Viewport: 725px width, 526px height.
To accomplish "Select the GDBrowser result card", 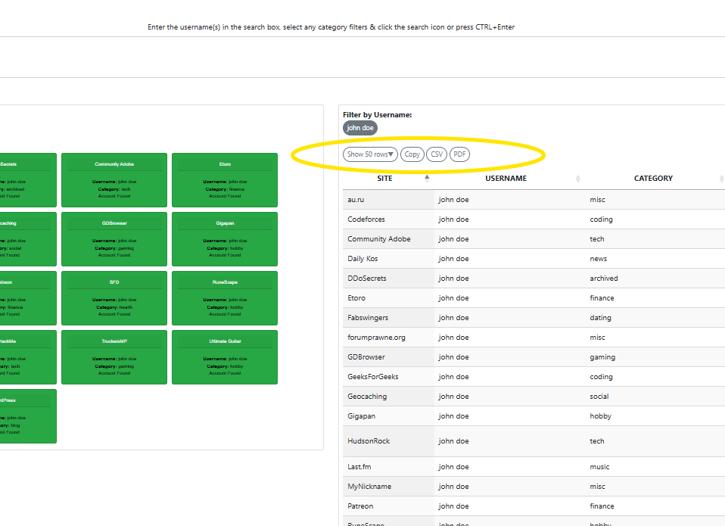I will [x=114, y=239].
